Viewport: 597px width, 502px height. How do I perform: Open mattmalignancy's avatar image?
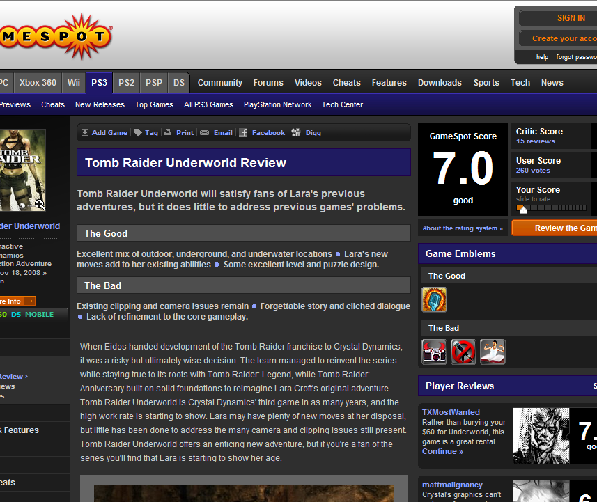coord(541,491)
